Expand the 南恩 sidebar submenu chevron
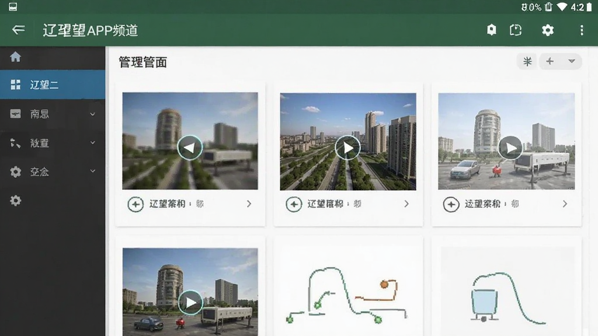 pos(93,114)
